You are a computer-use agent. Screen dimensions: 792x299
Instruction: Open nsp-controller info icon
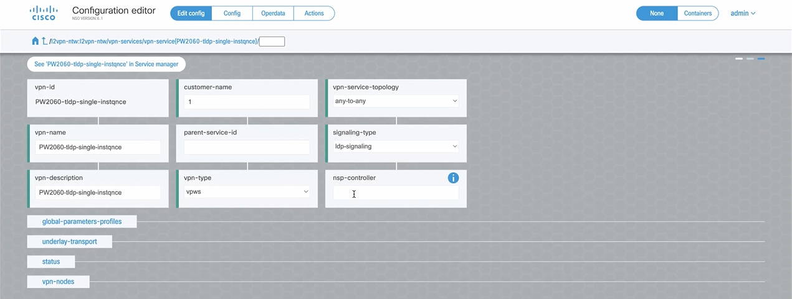pyautogui.click(x=453, y=178)
